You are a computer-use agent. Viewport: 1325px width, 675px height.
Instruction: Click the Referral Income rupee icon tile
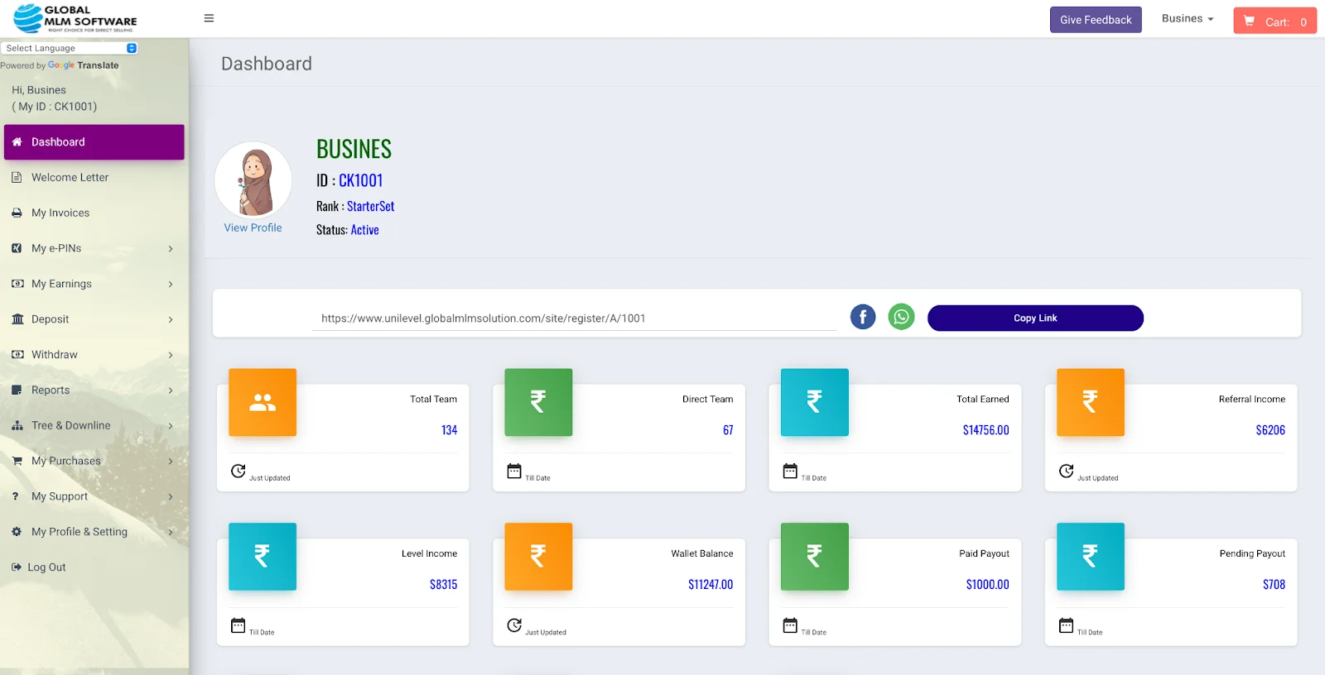point(1091,402)
